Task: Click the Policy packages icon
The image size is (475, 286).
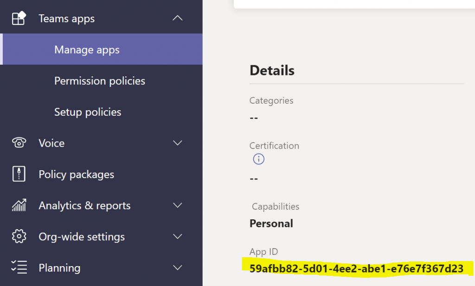Action: coord(19,174)
